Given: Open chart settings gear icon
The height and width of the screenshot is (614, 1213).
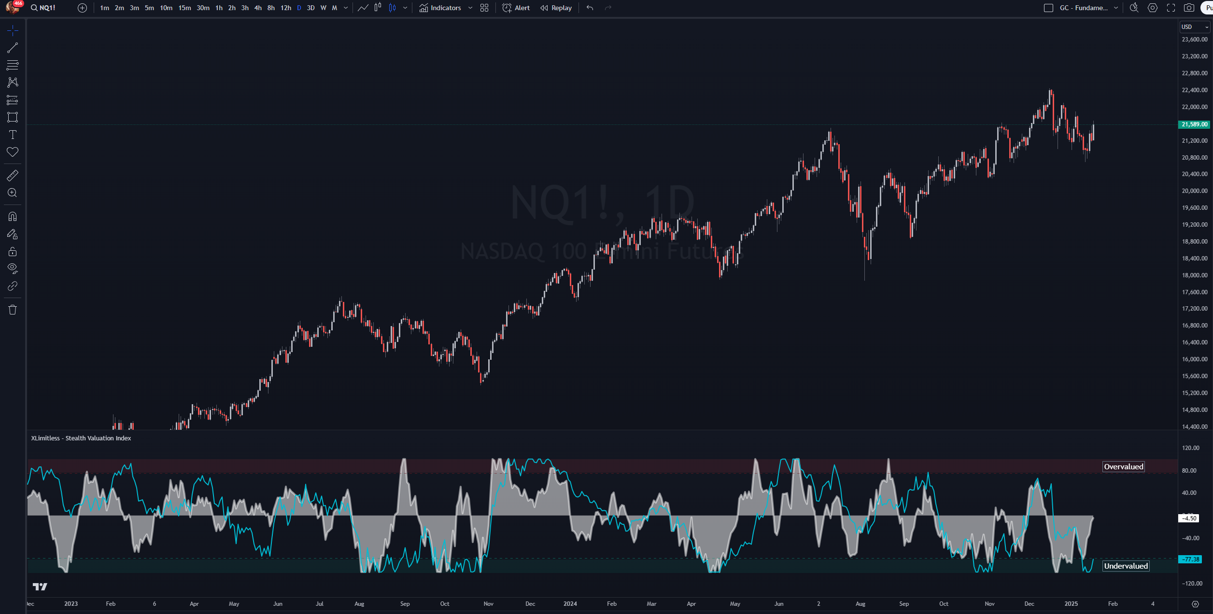Looking at the screenshot, I should click(1153, 8).
